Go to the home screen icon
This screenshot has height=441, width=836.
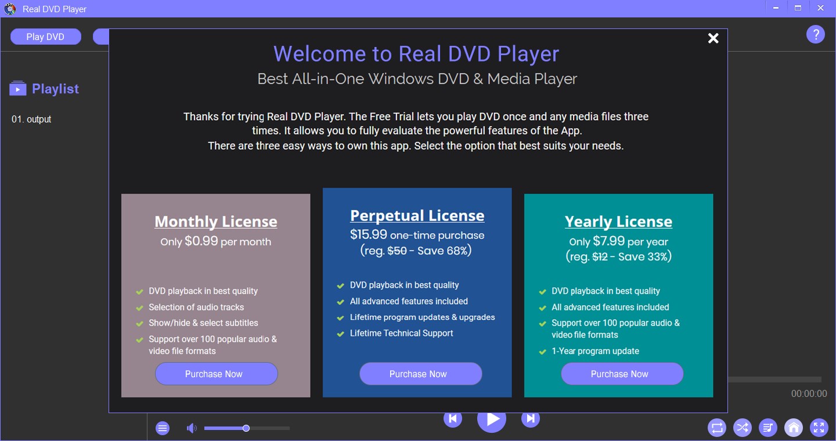point(794,428)
